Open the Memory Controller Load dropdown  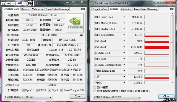[124, 65]
